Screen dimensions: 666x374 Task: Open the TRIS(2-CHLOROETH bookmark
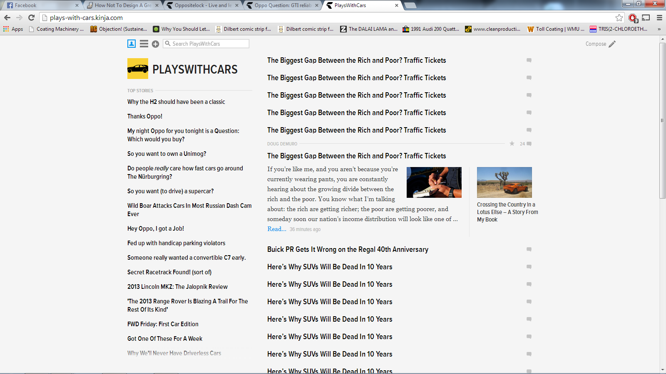coord(619,29)
